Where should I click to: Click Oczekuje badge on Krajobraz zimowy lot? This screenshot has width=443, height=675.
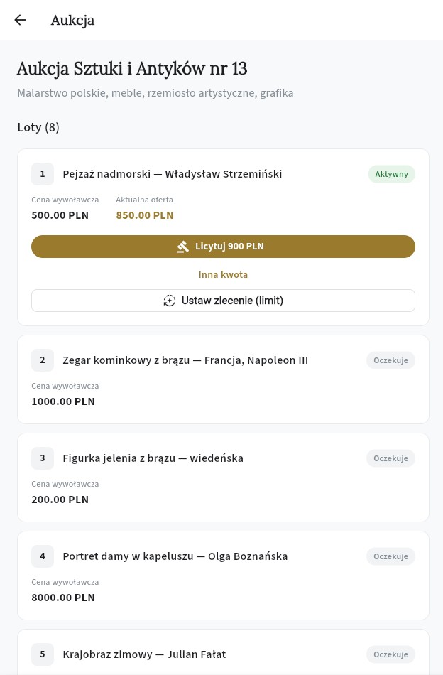[390, 654]
